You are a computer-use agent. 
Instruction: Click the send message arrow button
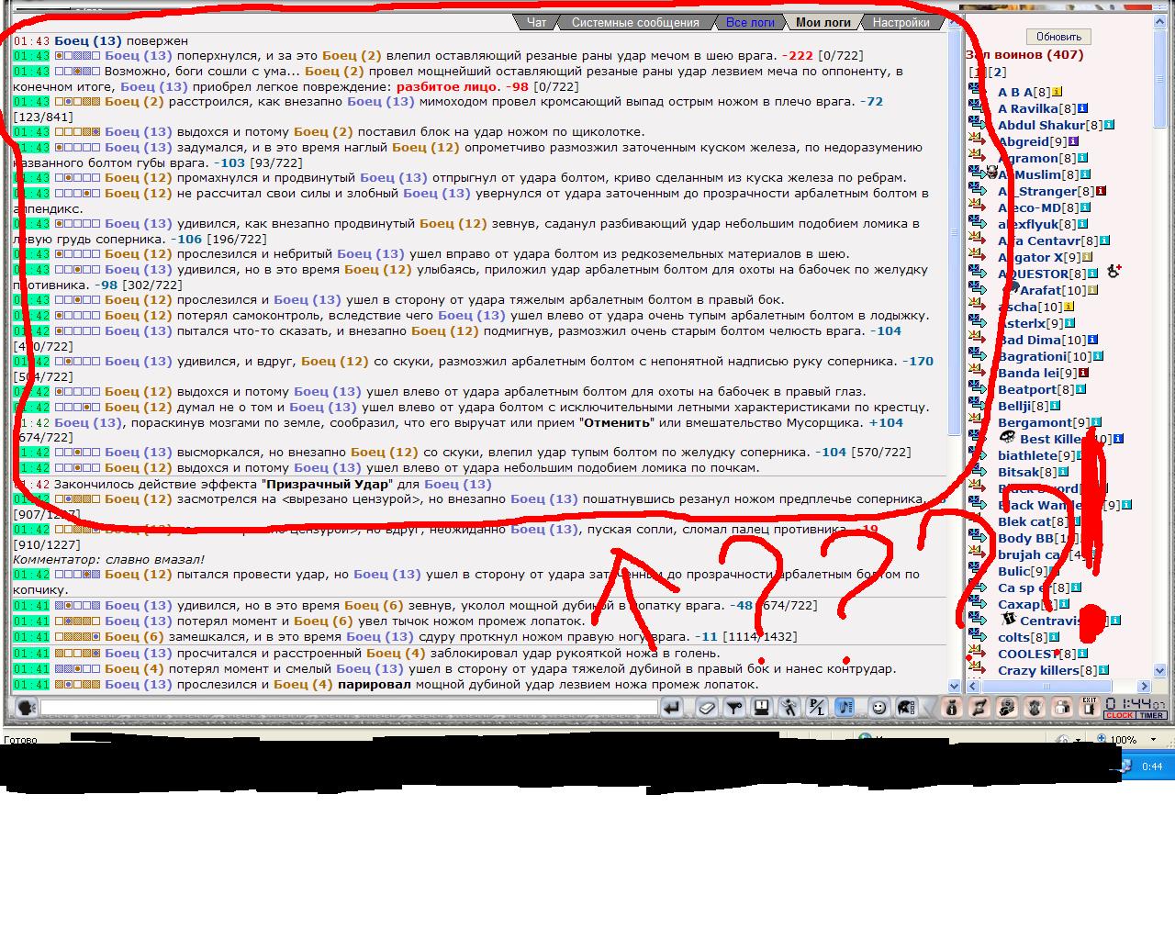(672, 708)
